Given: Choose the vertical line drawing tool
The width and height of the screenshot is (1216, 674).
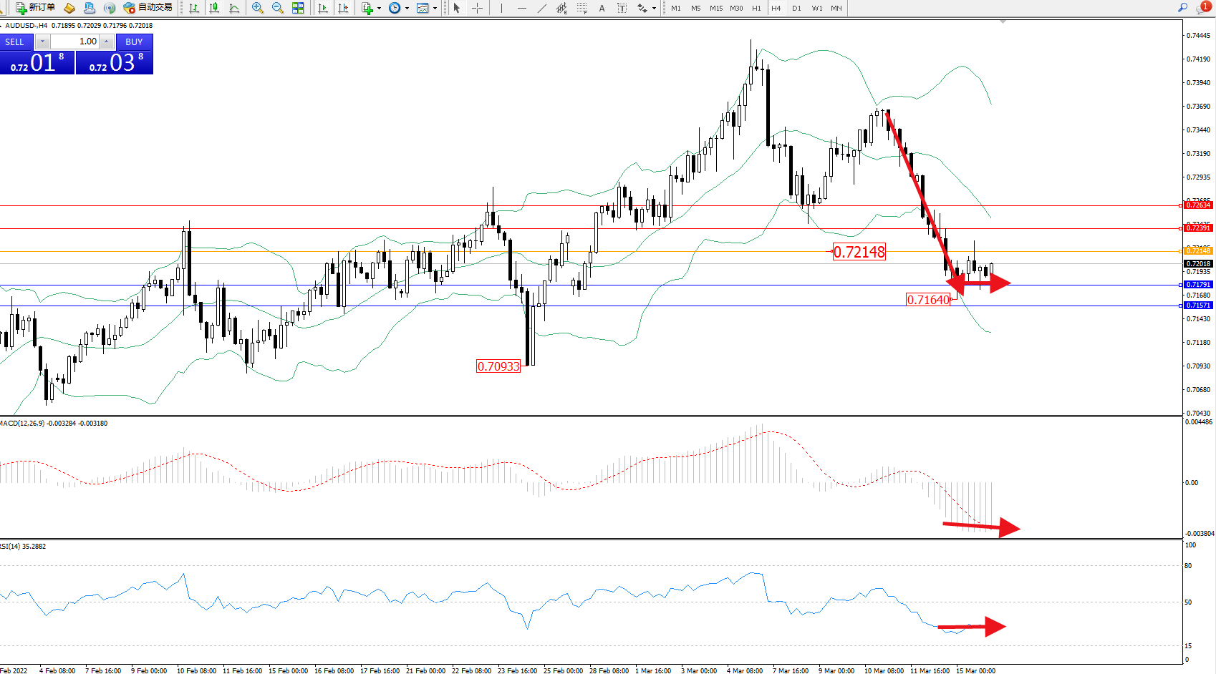Looking at the screenshot, I should click(501, 8).
